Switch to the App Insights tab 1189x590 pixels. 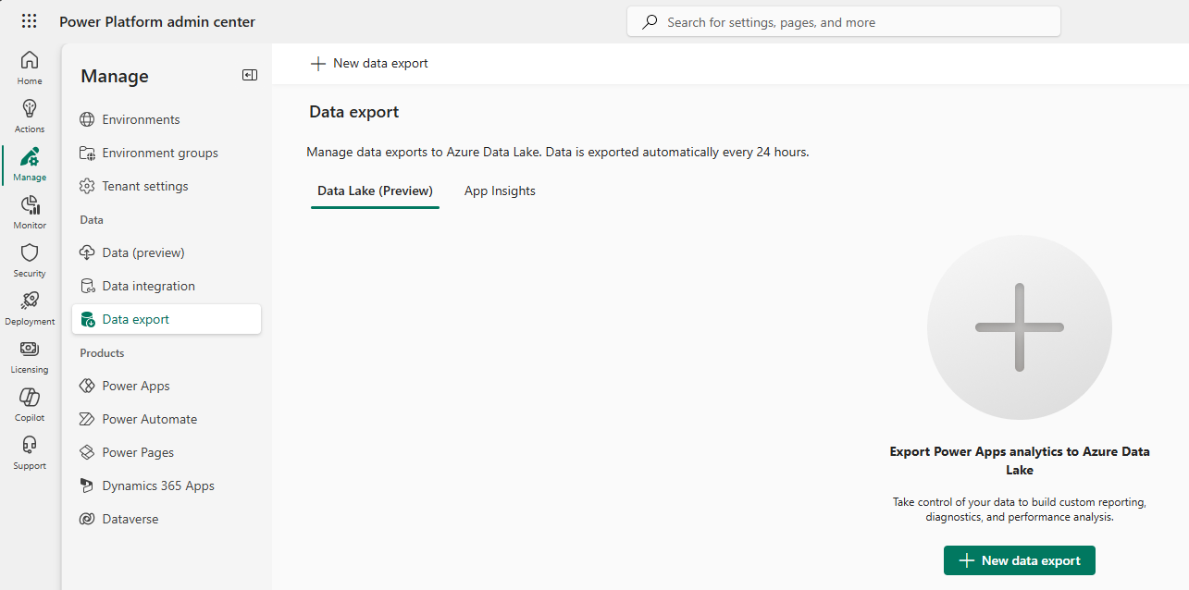[500, 191]
